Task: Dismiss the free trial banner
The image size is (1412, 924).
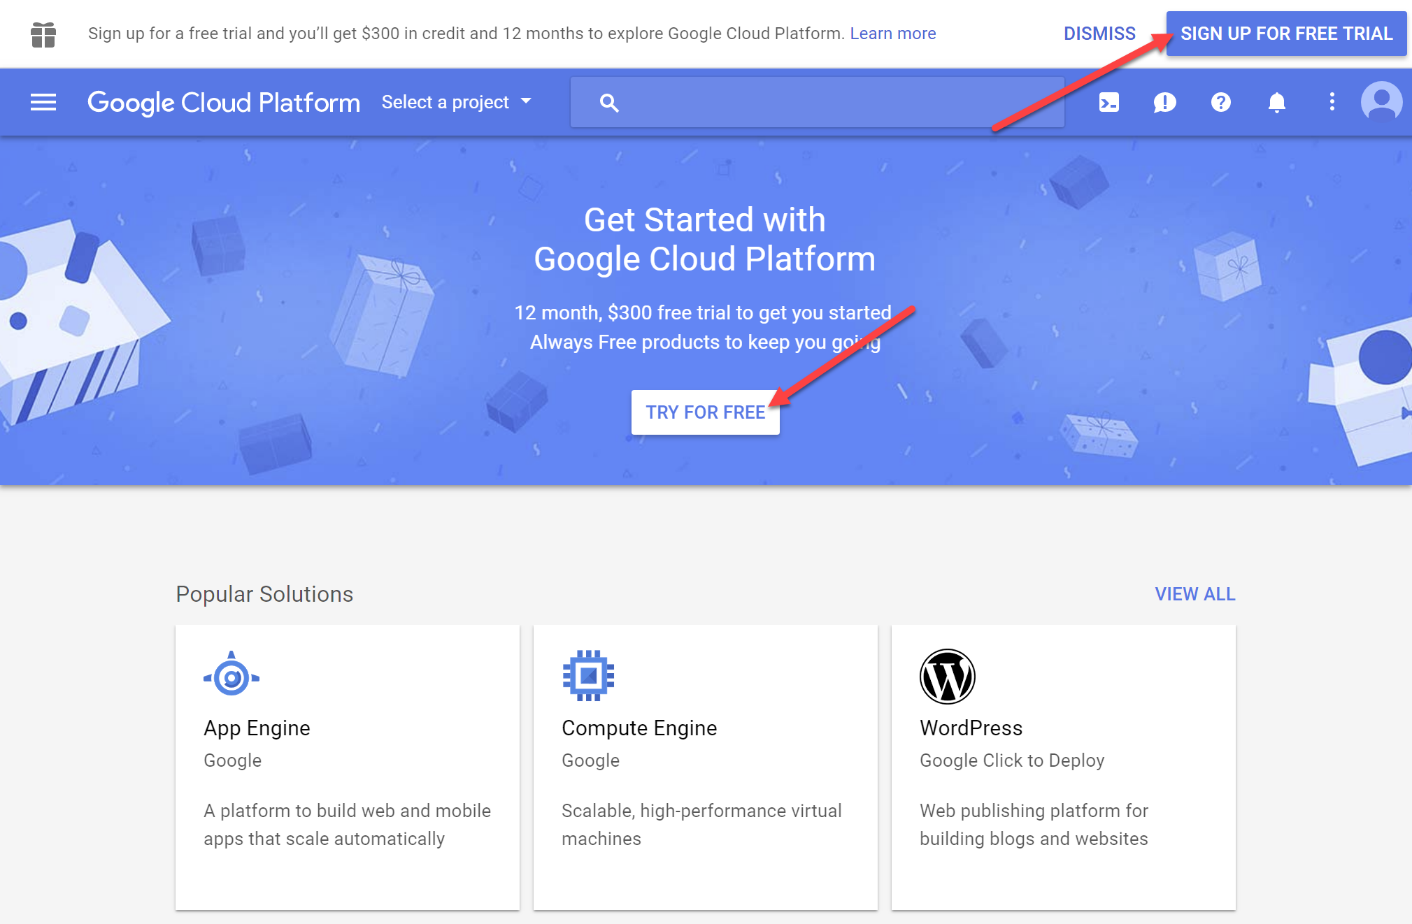Action: (1099, 34)
